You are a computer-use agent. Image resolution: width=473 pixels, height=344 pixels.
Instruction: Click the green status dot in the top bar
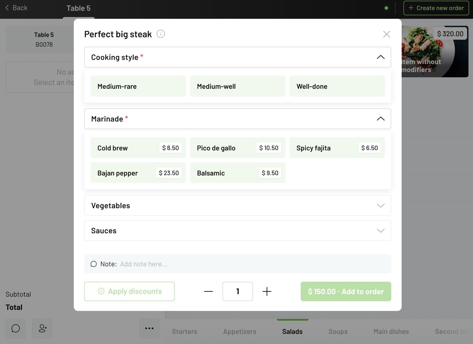click(386, 8)
